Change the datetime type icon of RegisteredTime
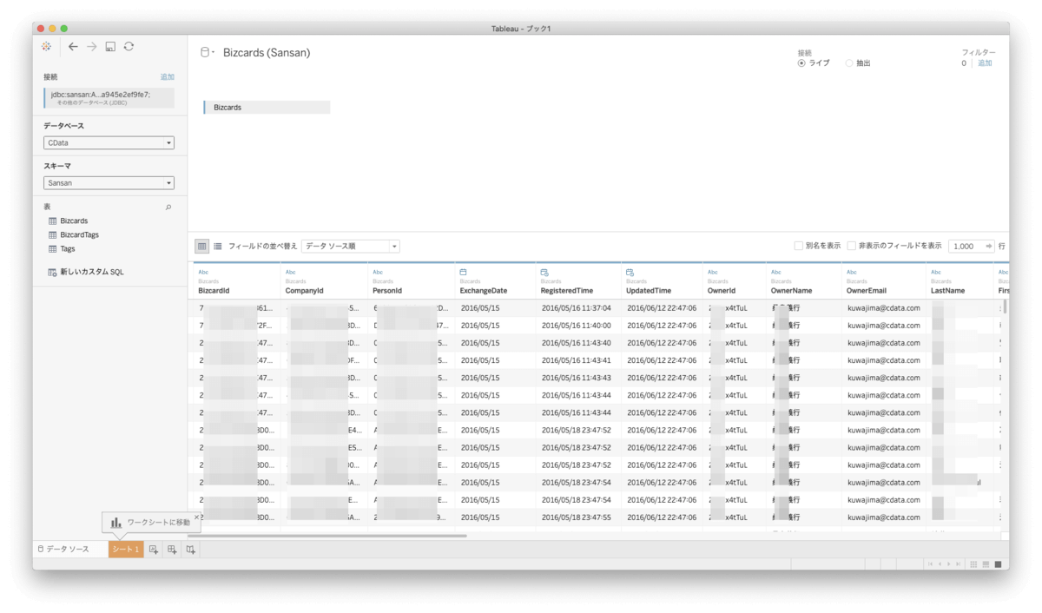The image size is (1042, 613). coord(544,272)
